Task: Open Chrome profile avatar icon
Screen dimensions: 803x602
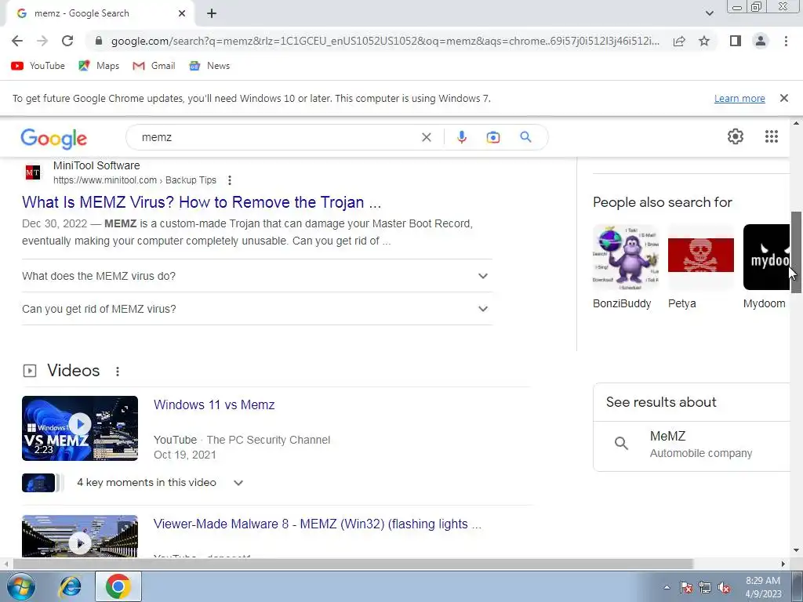Action: coord(761,41)
